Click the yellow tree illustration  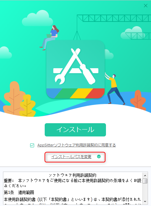[27, 106]
